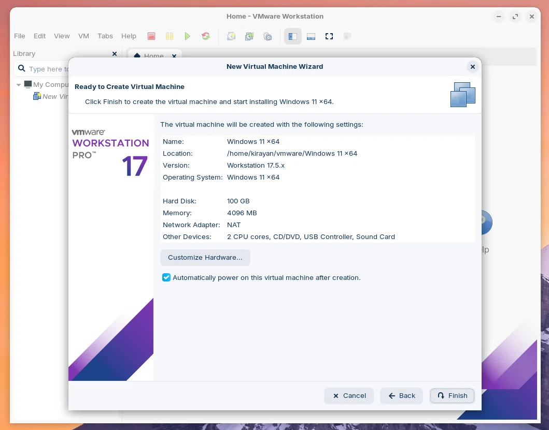Viewport: 549px width, 430px height.
Task: Click the console view toolbar icon
Action: [x=311, y=36]
